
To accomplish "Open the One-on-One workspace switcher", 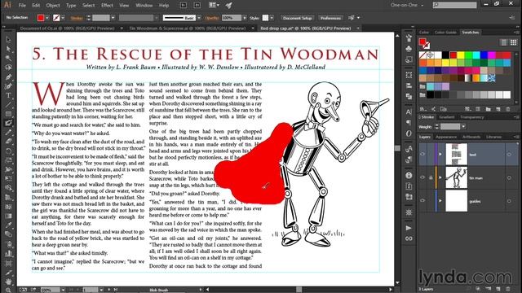I will coord(407,5).
